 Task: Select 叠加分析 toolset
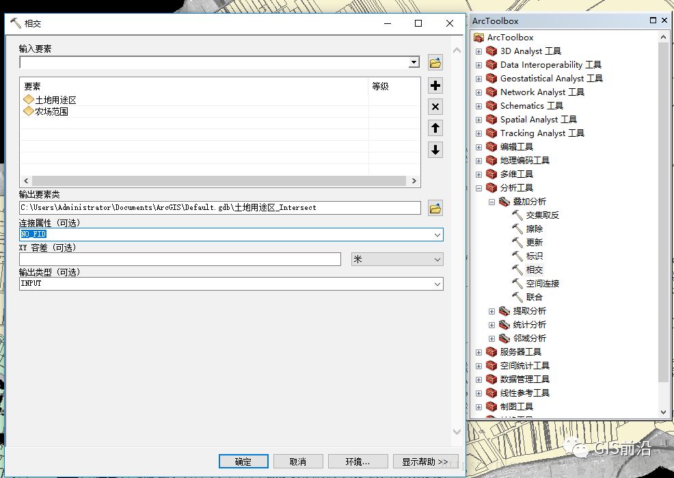pos(529,202)
